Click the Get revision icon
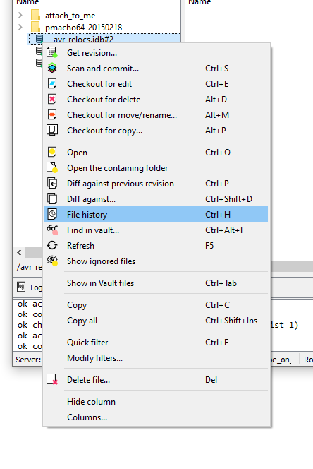The height and width of the screenshot is (469, 313). (52, 53)
